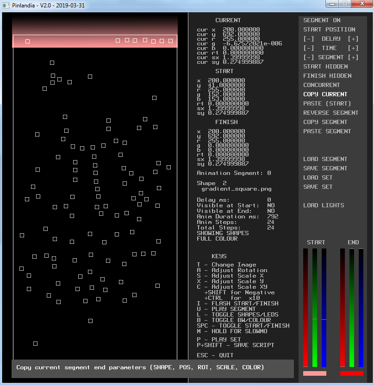Click the red END colour swatch
Image resolution: width=374 pixels, height=385 pixels.
[352, 373]
